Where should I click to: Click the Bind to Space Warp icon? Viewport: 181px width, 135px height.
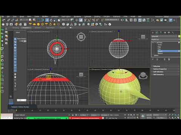[17, 20]
